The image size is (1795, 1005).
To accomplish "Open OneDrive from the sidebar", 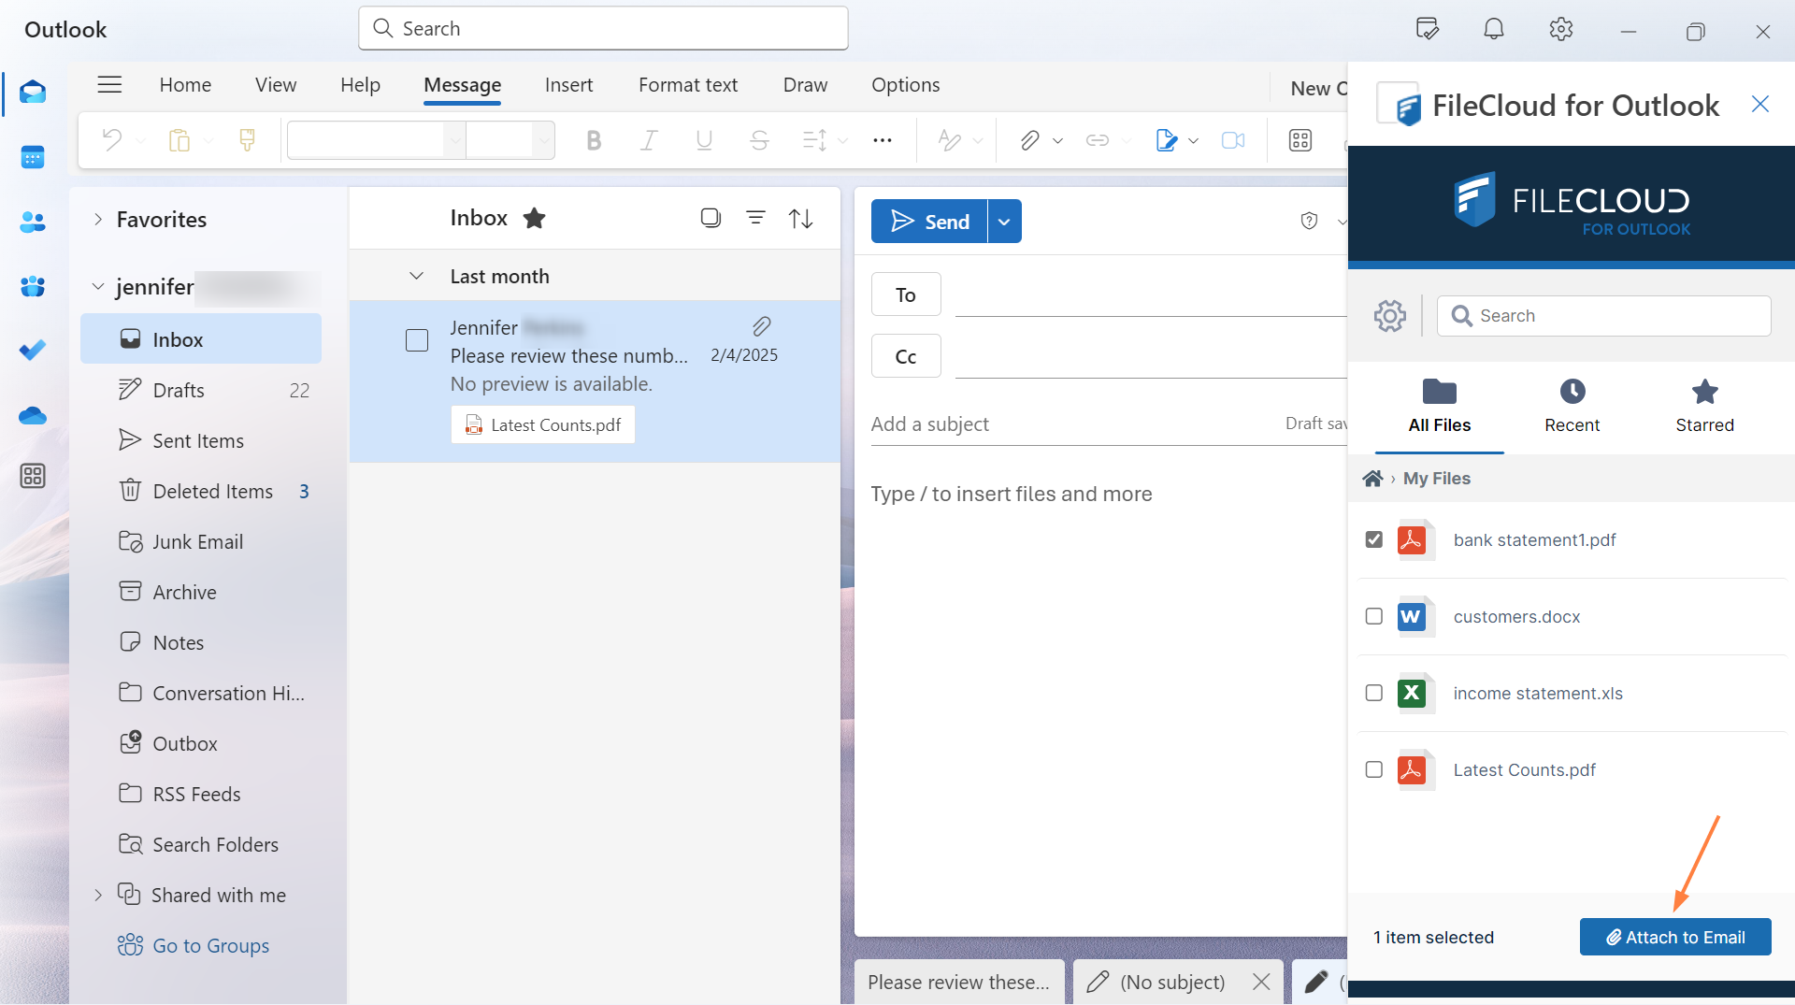I will pos(33,415).
